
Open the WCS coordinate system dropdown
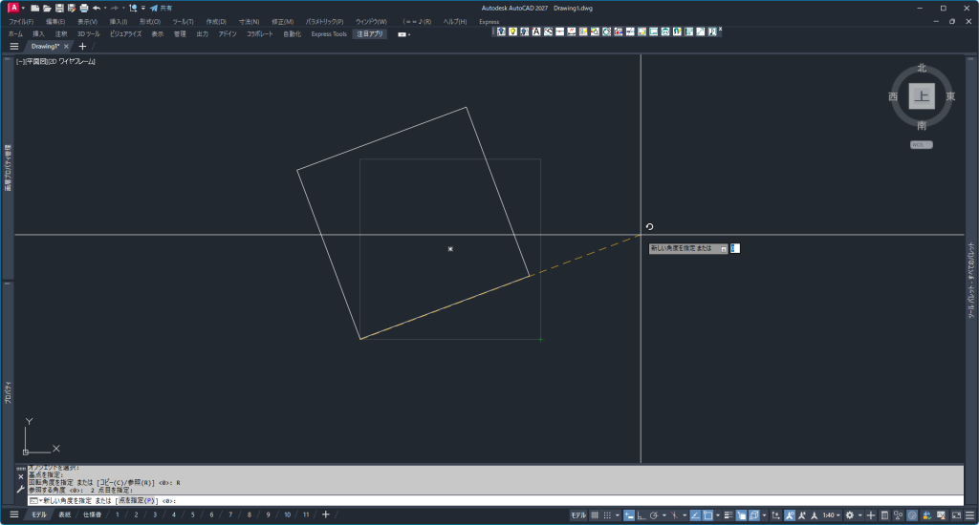[922, 145]
